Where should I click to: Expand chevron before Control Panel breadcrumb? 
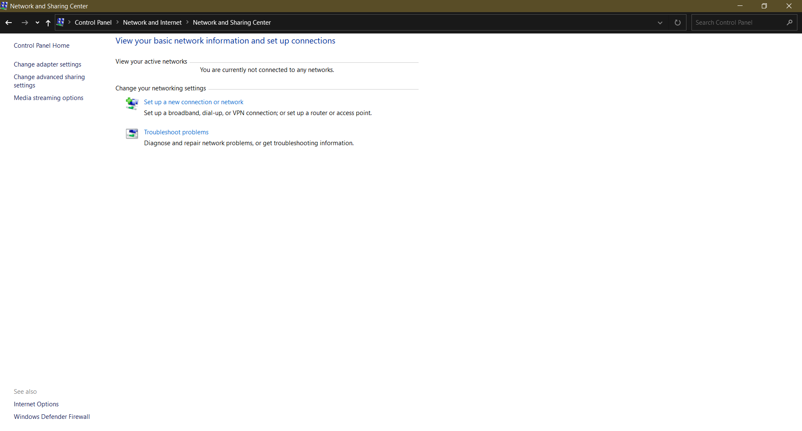coord(69,22)
